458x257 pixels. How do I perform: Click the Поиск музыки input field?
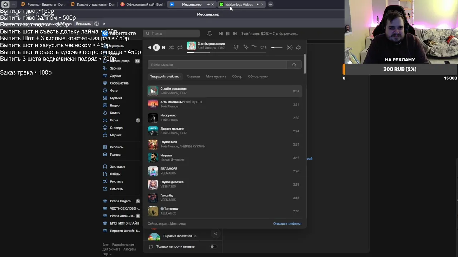217,65
